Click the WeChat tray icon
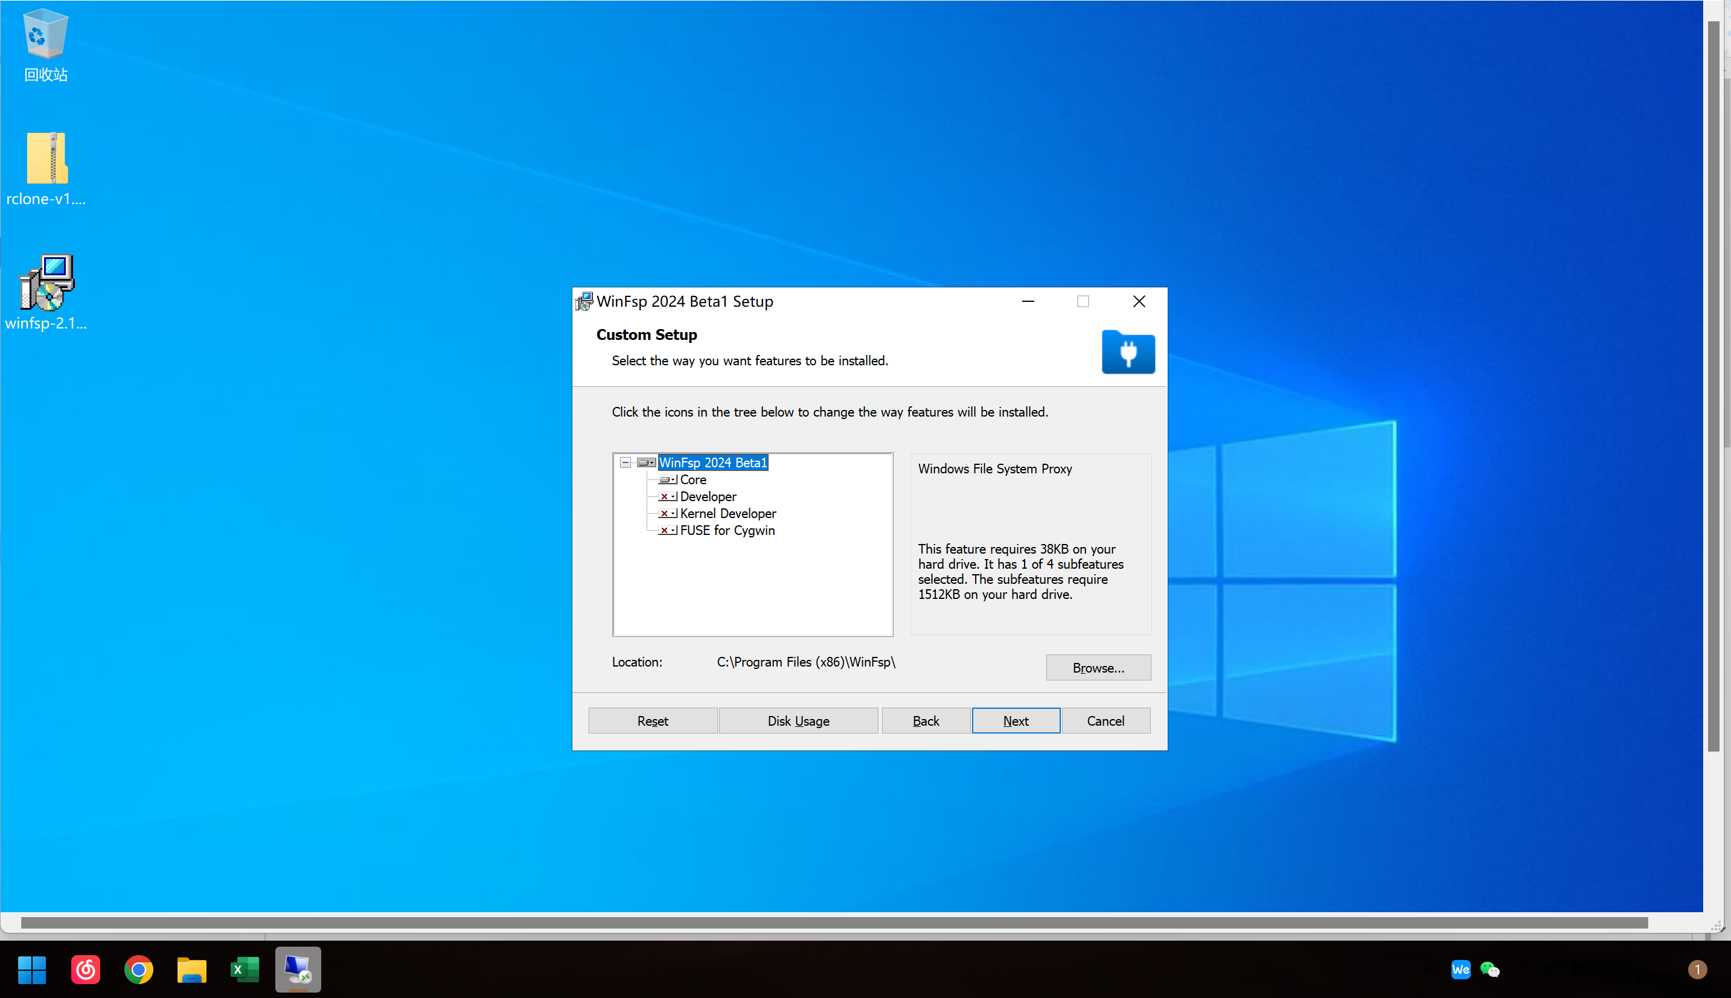Screen dimensions: 1731x998 coord(1489,969)
